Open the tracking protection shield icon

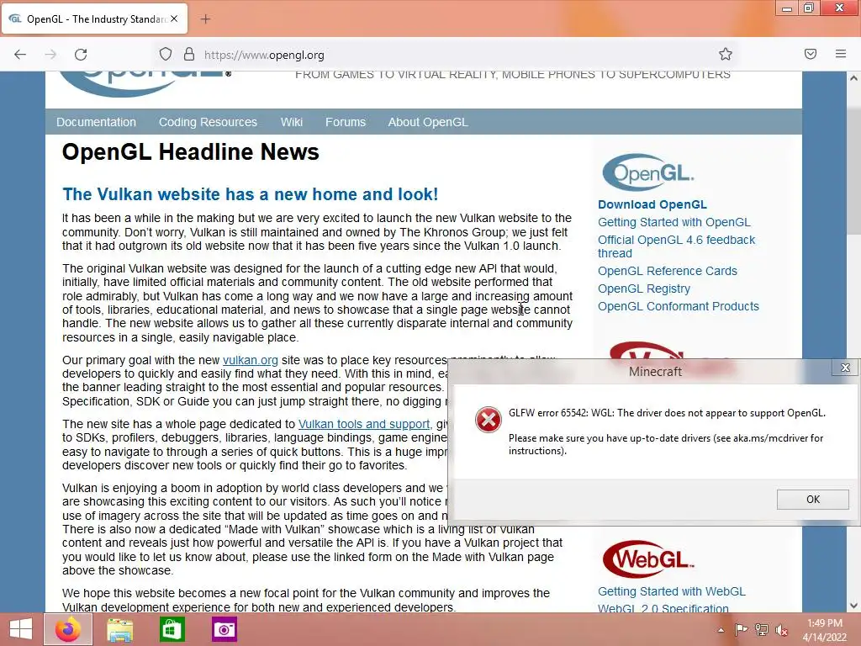coord(166,55)
